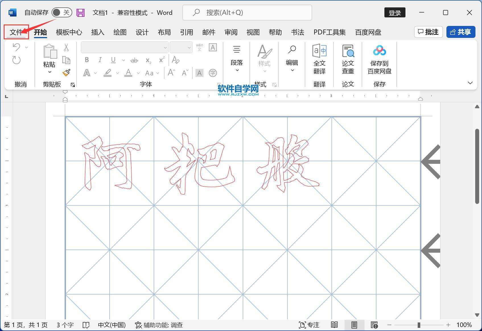Image resolution: width=482 pixels, height=331 pixels.
Task: Open the Clipboard dialog launcher
Action: pos(73,85)
